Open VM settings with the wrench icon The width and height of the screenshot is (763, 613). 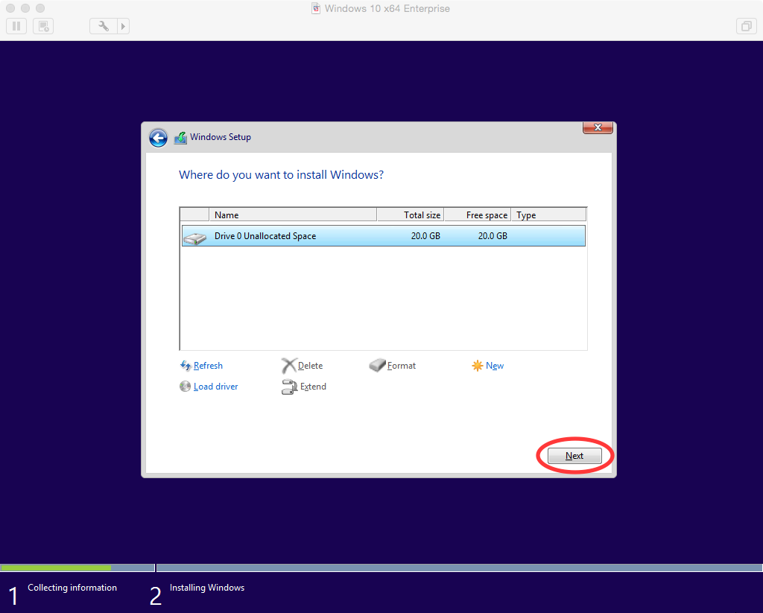point(103,26)
